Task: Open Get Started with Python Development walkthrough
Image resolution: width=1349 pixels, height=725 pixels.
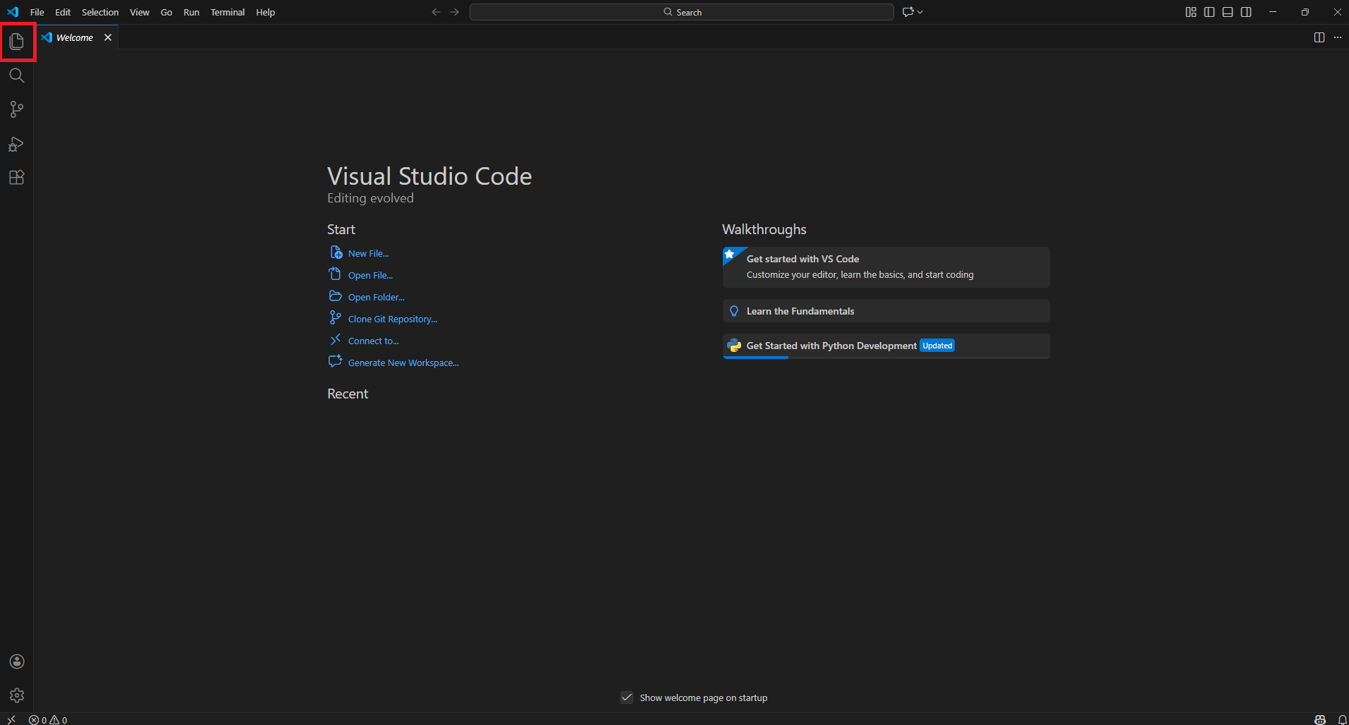Action: coord(886,346)
